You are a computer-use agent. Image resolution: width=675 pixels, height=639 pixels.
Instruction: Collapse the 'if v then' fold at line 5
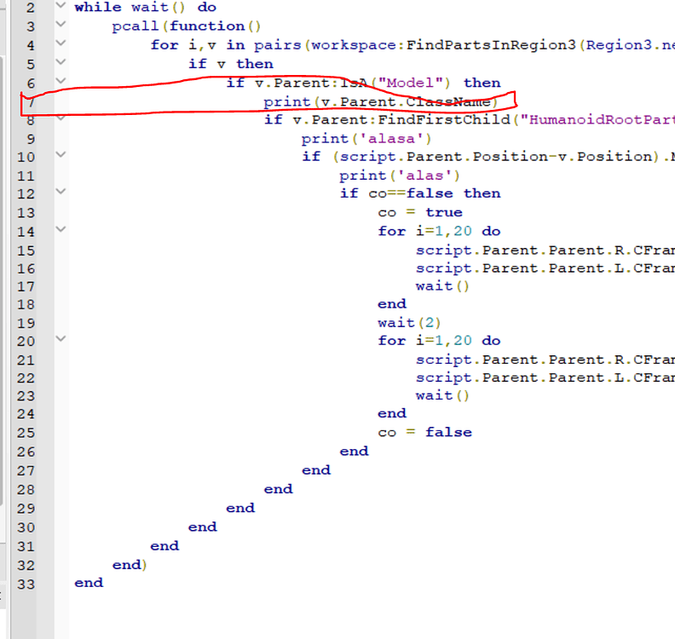click(x=61, y=62)
